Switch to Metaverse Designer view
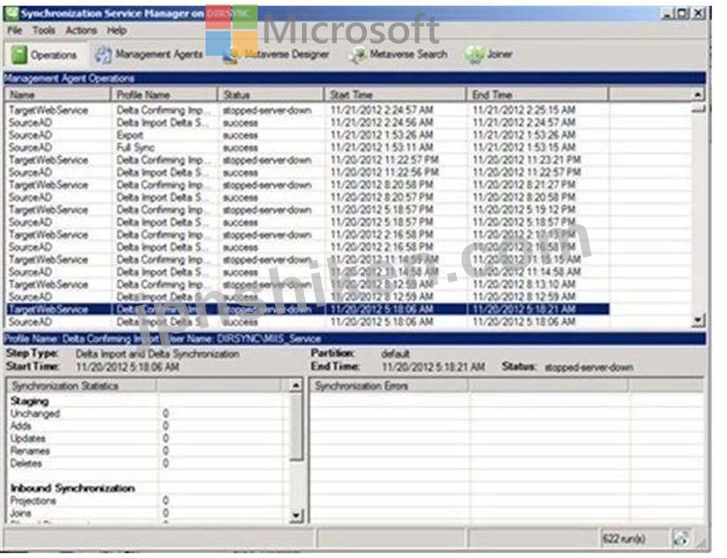The height and width of the screenshot is (558, 727). (286, 54)
